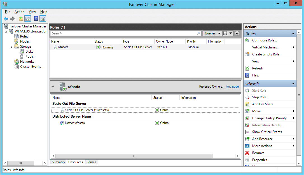The width and height of the screenshot is (304, 175).
Task: Click Add File Share action
Action: (263, 104)
